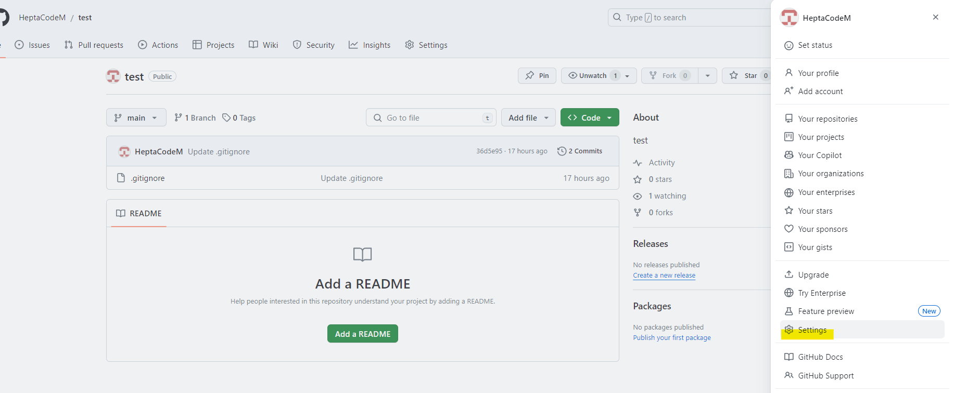
Task: Click the green Add a README button
Action: coord(363,334)
